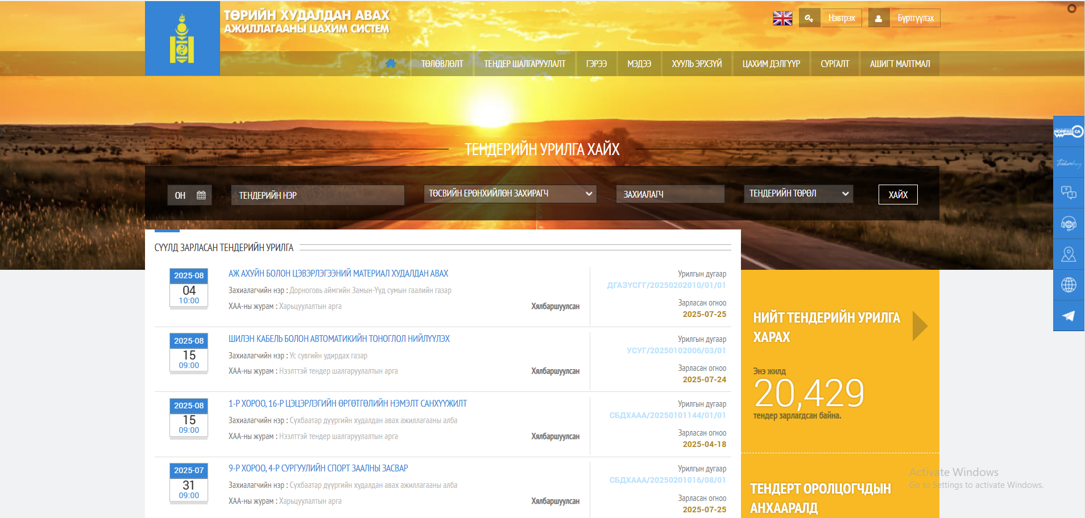Open the ЦАХИМ ДЭЛГҮҮР menu
Viewport: 1085px width, 518px height.
pos(771,64)
